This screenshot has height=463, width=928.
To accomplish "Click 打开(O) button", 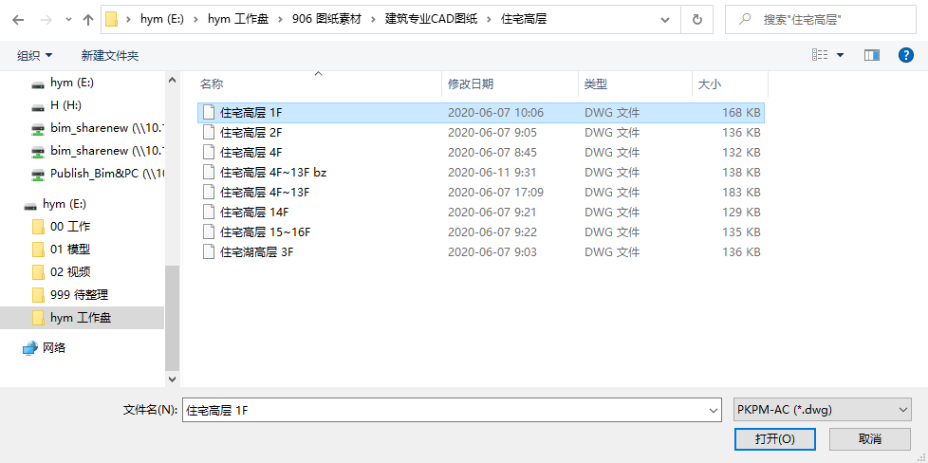I will [774, 439].
